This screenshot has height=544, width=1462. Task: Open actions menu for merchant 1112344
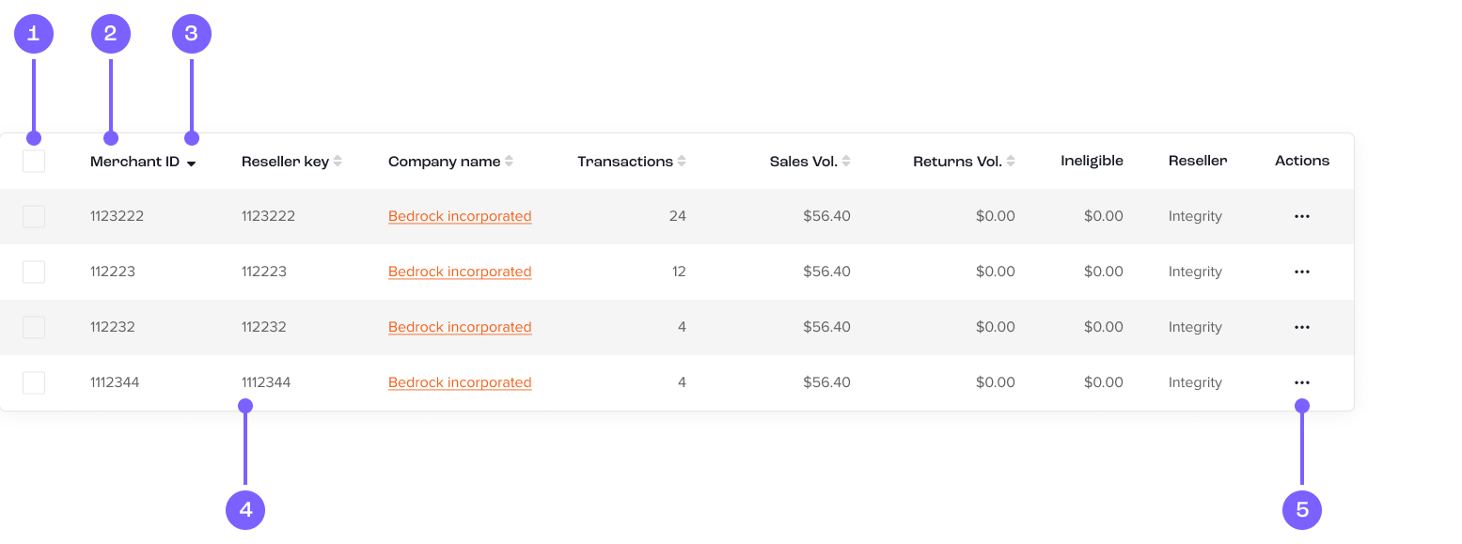tap(1301, 382)
